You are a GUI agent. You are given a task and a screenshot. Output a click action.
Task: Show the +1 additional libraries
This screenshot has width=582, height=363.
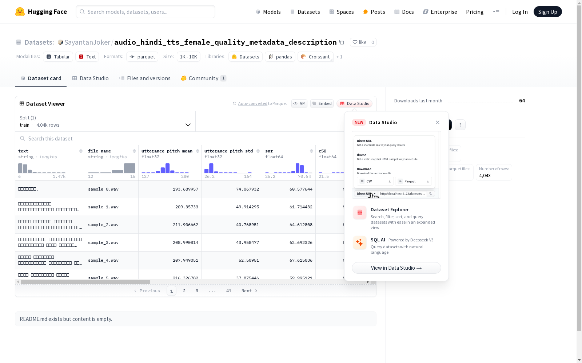pyautogui.click(x=339, y=57)
